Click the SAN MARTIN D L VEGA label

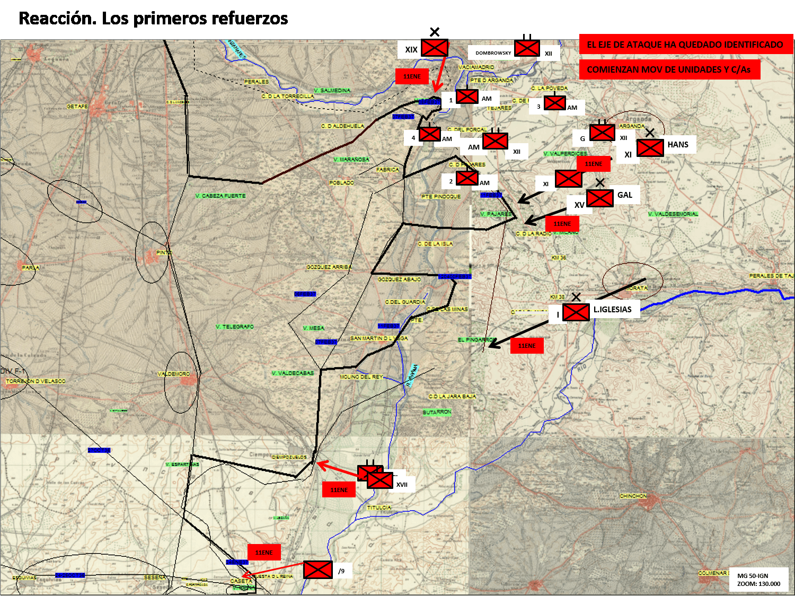click(379, 338)
